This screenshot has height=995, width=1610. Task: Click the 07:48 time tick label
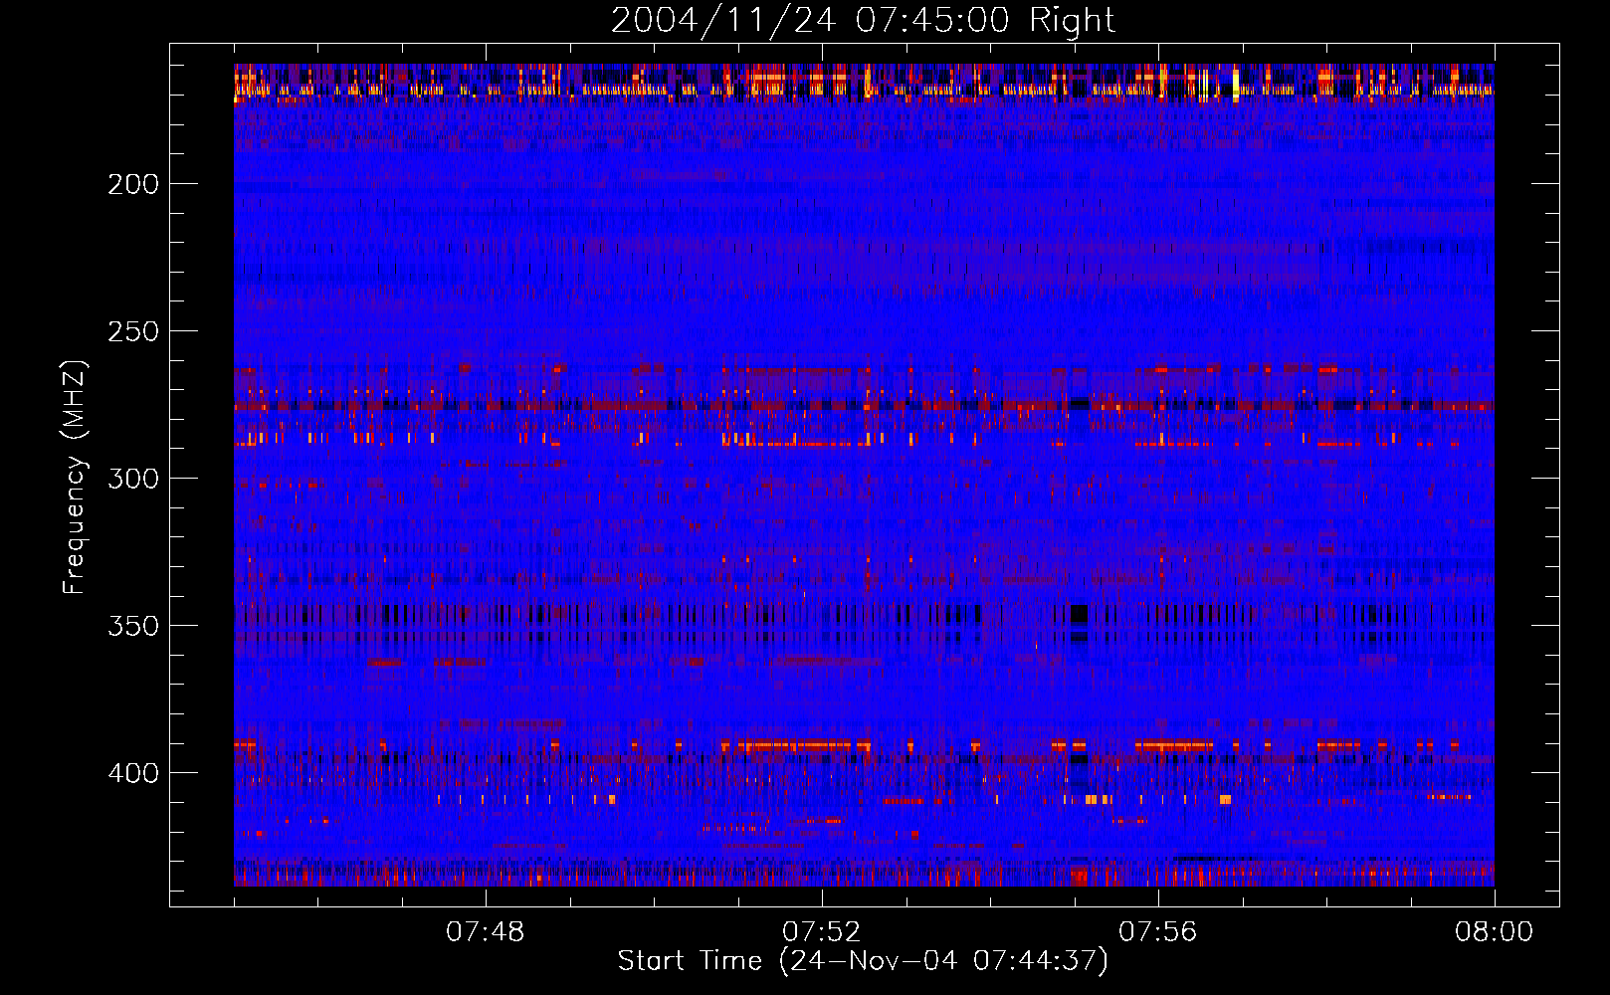click(x=486, y=932)
